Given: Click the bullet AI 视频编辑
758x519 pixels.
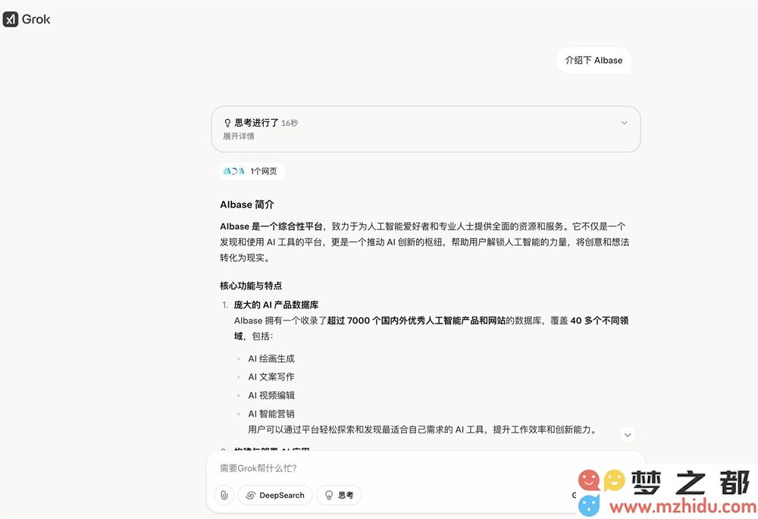Looking at the screenshot, I should [271, 396].
